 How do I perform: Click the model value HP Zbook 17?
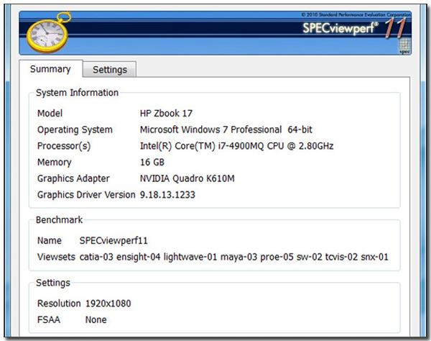(x=166, y=114)
